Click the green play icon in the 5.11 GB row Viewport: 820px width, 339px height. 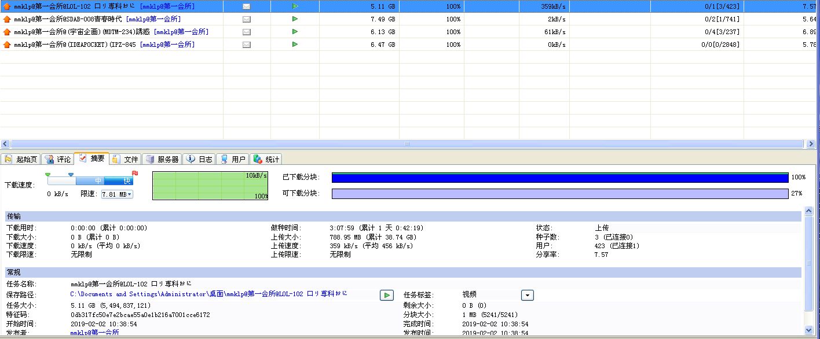[x=295, y=6]
